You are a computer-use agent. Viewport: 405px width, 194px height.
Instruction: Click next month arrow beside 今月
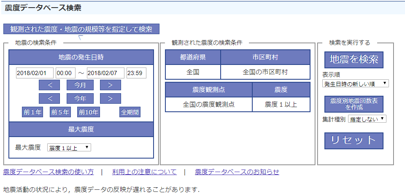(110, 85)
